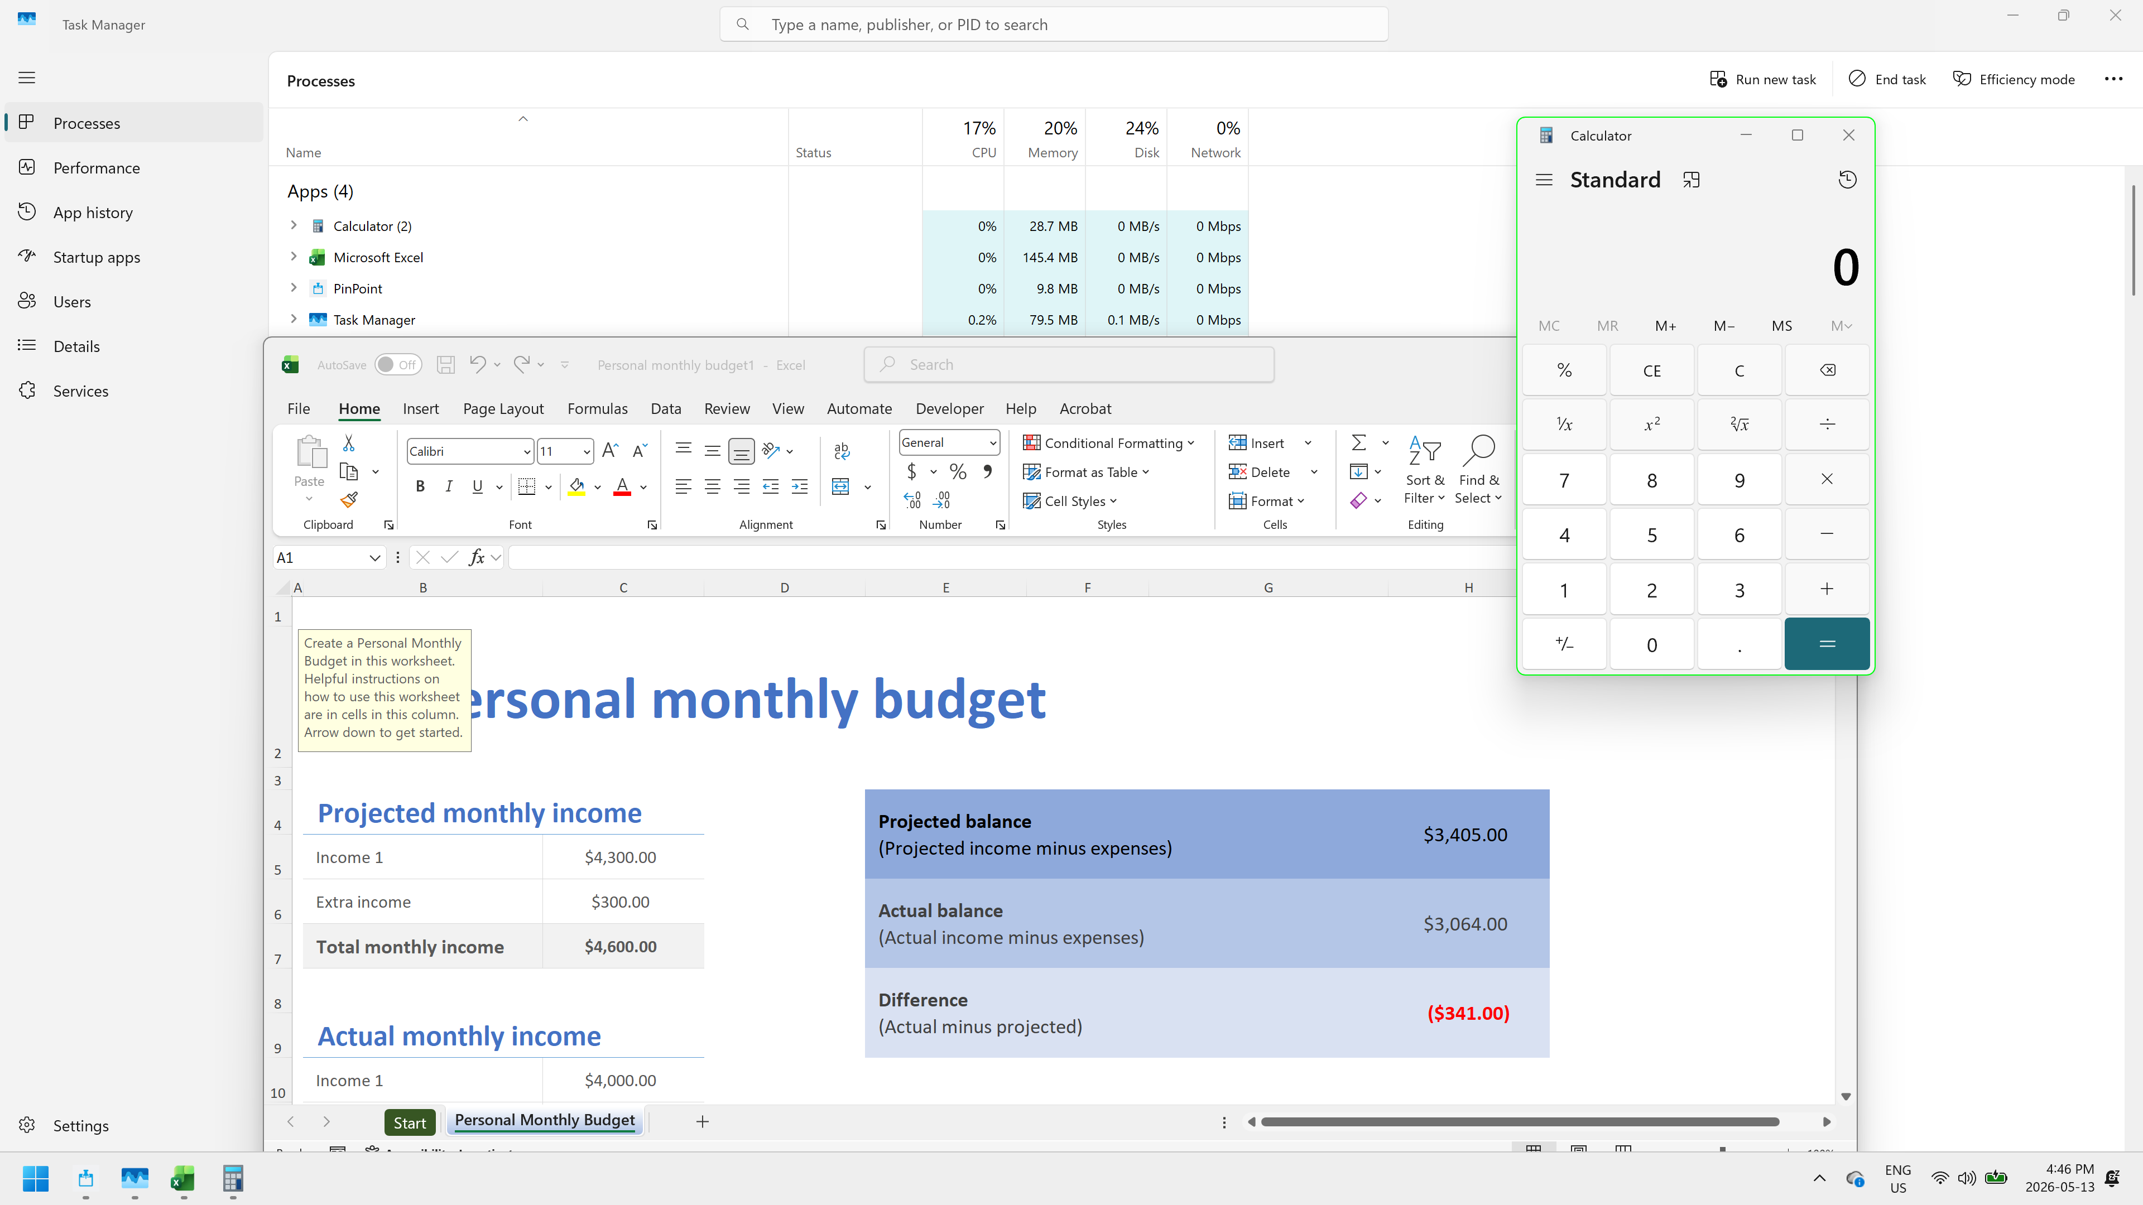Click the Save icon in Excel title bar

click(446, 364)
